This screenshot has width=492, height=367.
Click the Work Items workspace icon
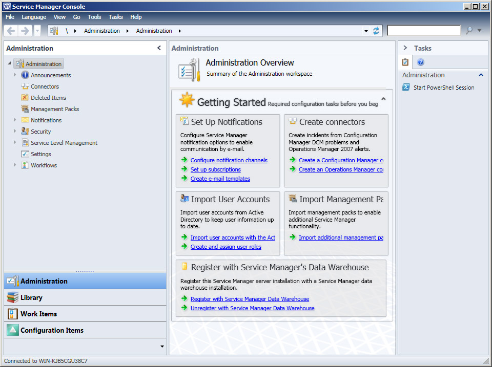click(x=12, y=314)
